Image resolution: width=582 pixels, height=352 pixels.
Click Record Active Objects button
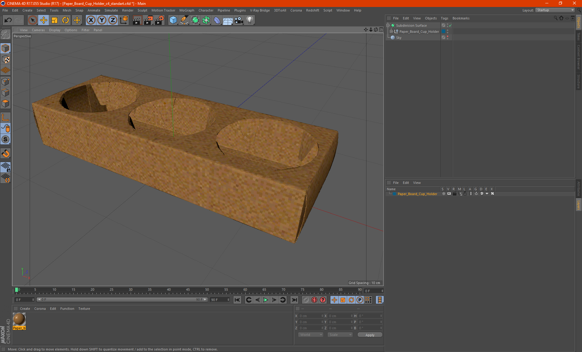(x=306, y=300)
